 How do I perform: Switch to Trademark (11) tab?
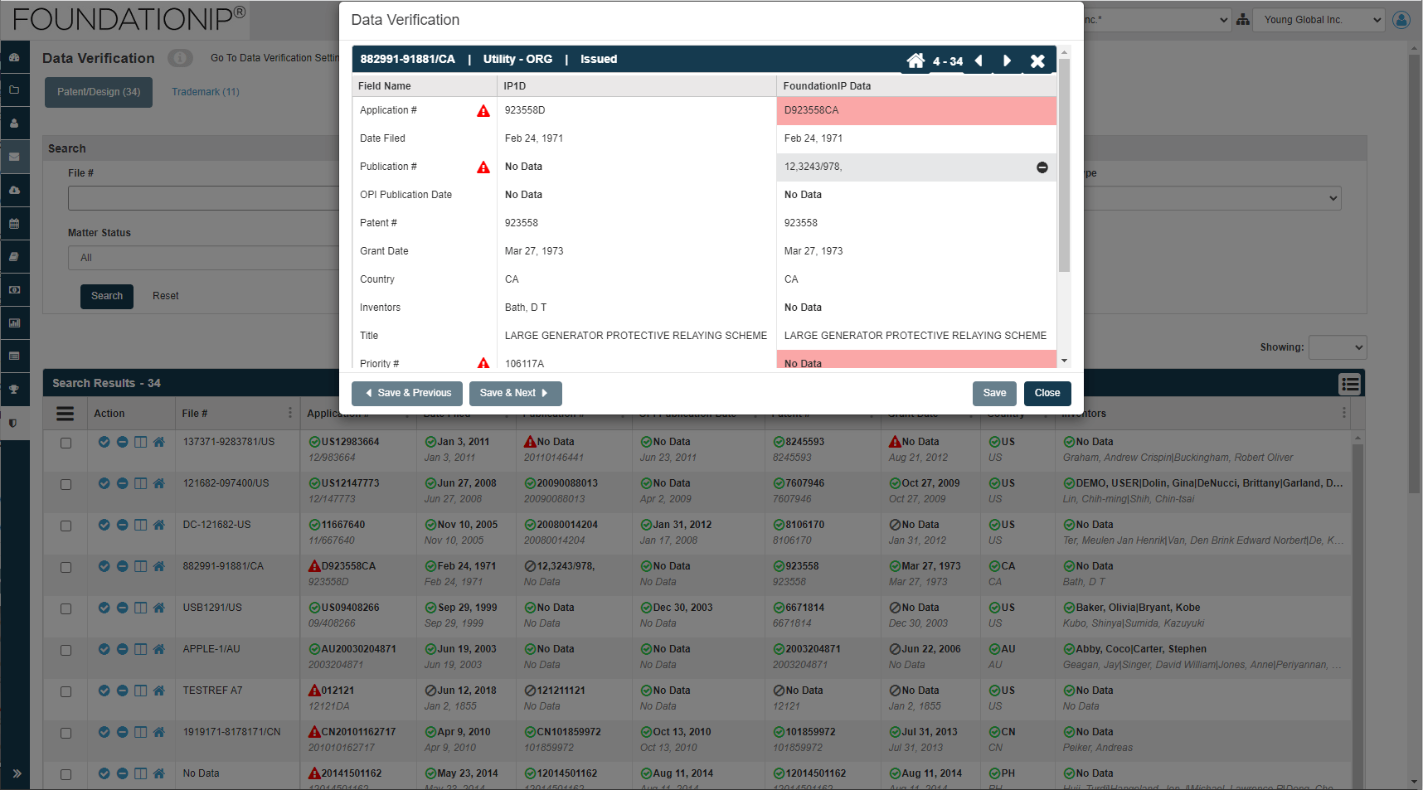(206, 92)
